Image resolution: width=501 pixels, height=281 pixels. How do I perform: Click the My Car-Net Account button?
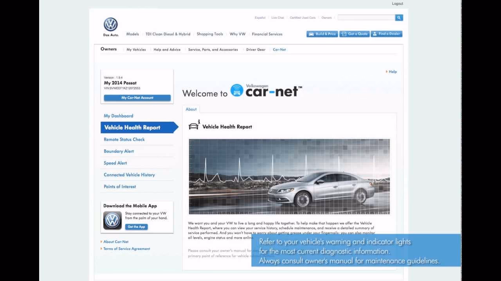click(137, 98)
